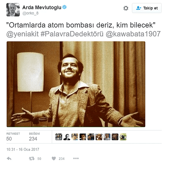View the BEĞENİ 234 likes list
The height and width of the screenshot is (186, 191).
[x=34, y=137]
